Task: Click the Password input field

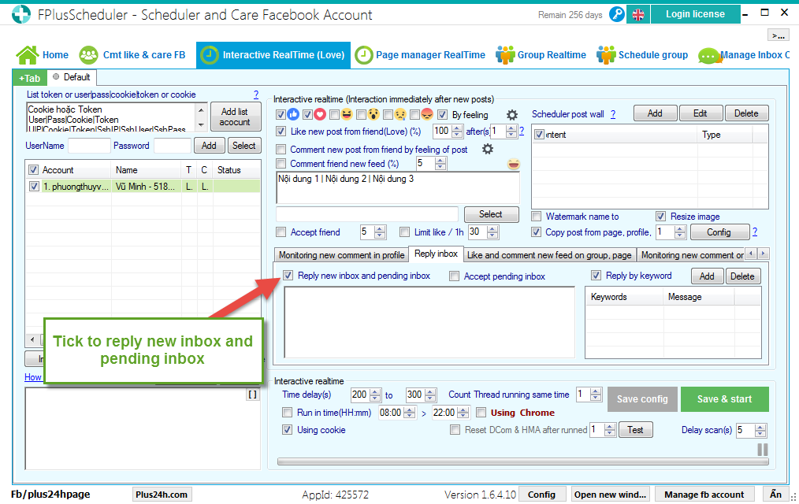Action: tap(173, 146)
